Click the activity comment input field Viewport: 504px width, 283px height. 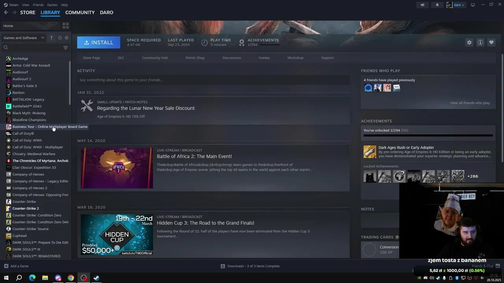click(213, 80)
